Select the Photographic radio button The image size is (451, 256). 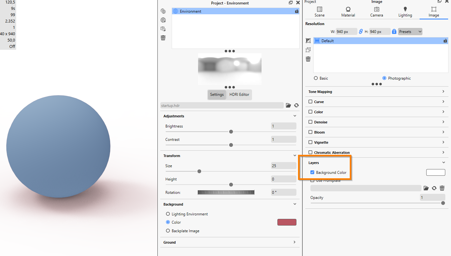coord(384,78)
